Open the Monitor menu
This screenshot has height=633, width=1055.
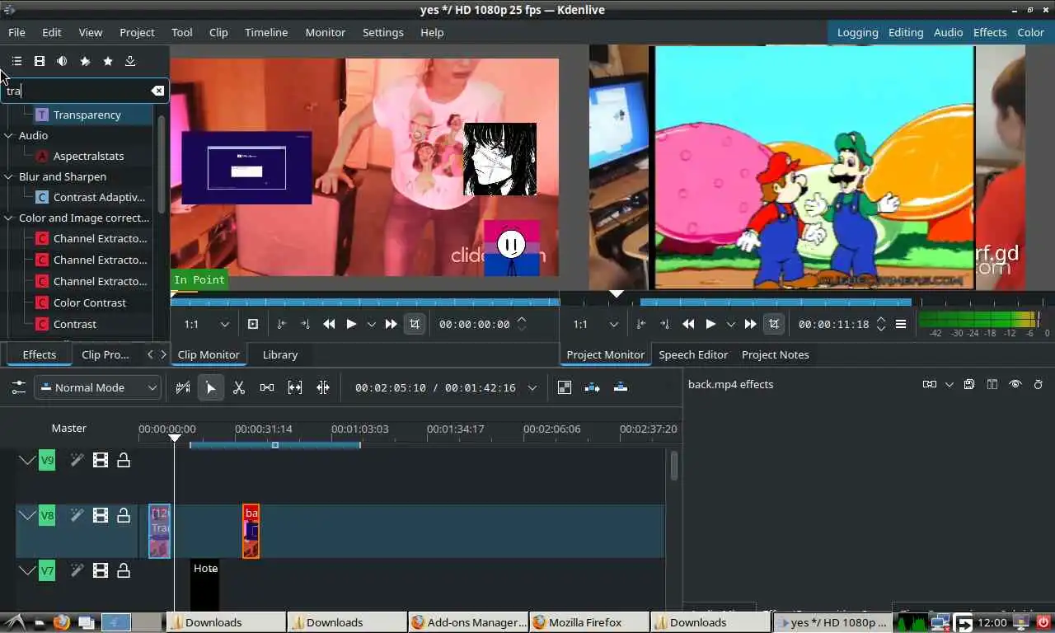pos(326,32)
